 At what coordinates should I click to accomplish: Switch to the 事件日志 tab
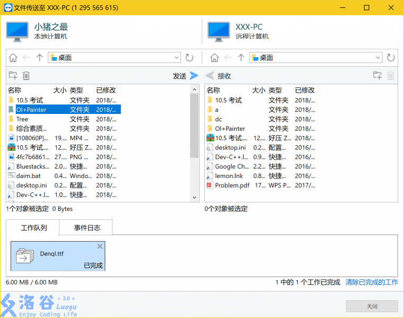(86, 228)
